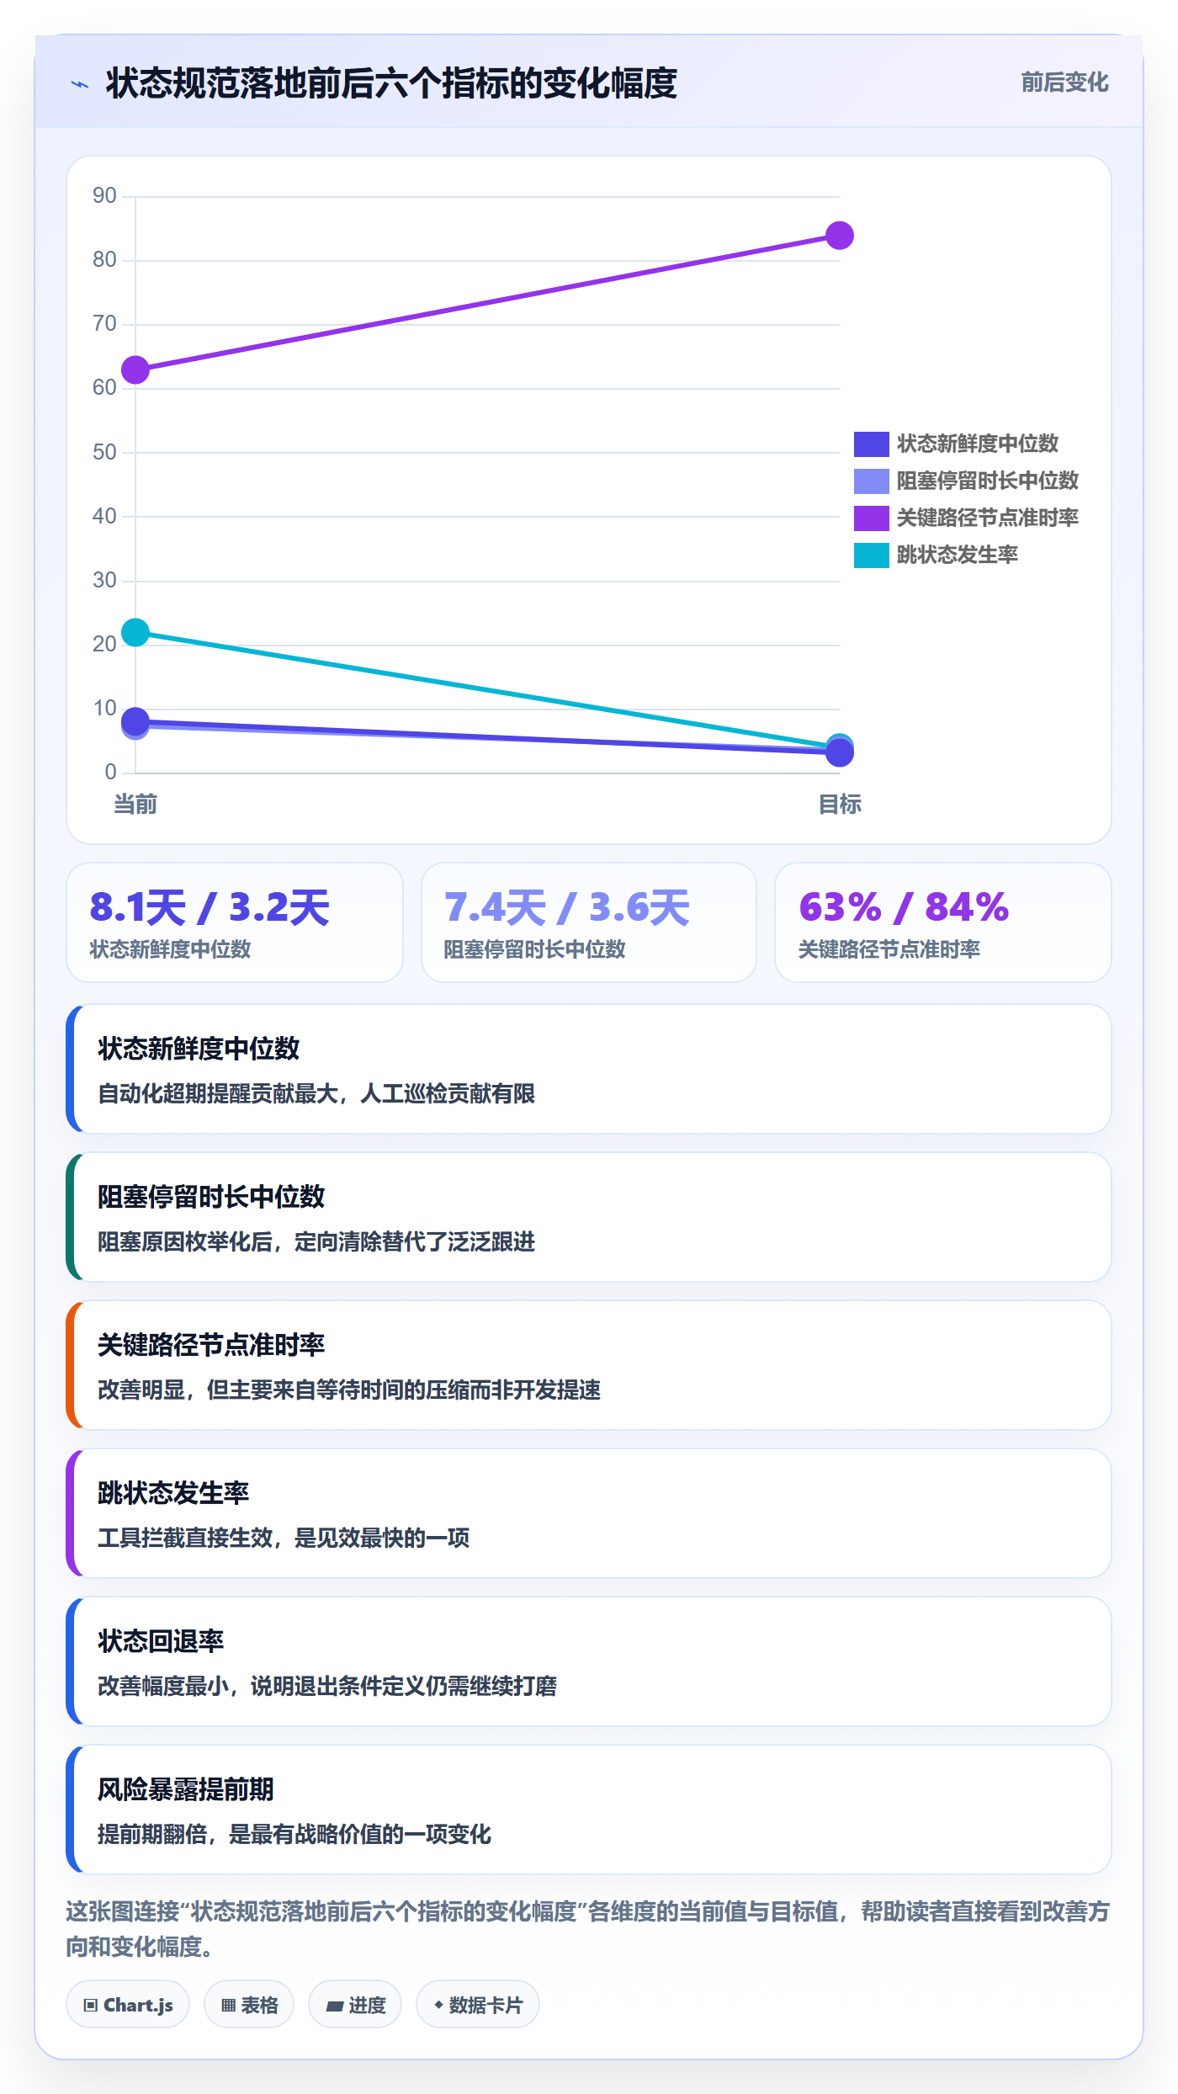Click text 提前期翻倍

[152, 1835]
